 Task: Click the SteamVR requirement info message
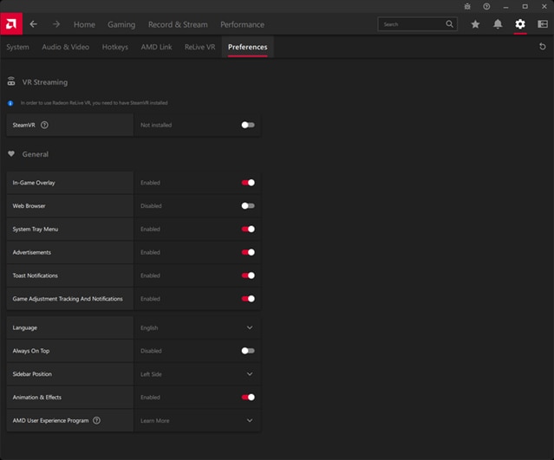pos(94,103)
